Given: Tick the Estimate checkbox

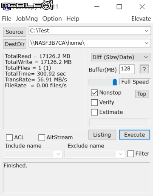Looking at the screenshot, I should [94, 112].
